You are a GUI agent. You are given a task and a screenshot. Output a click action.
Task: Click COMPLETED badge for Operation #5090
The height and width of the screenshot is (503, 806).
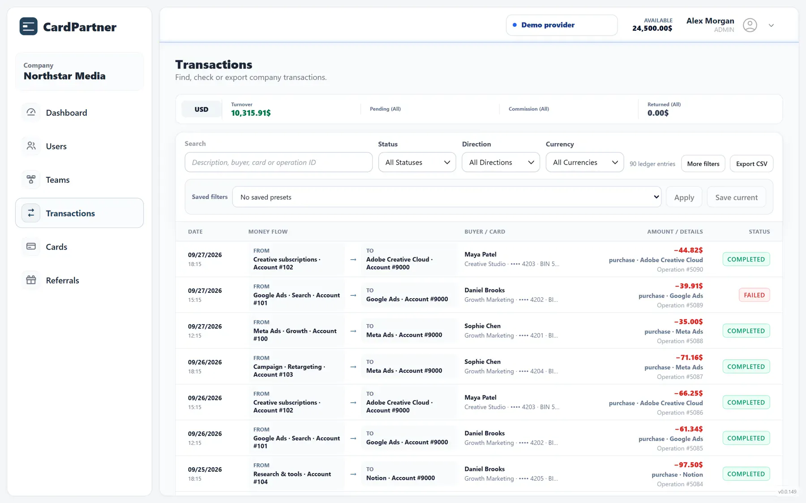pos(746,259)
